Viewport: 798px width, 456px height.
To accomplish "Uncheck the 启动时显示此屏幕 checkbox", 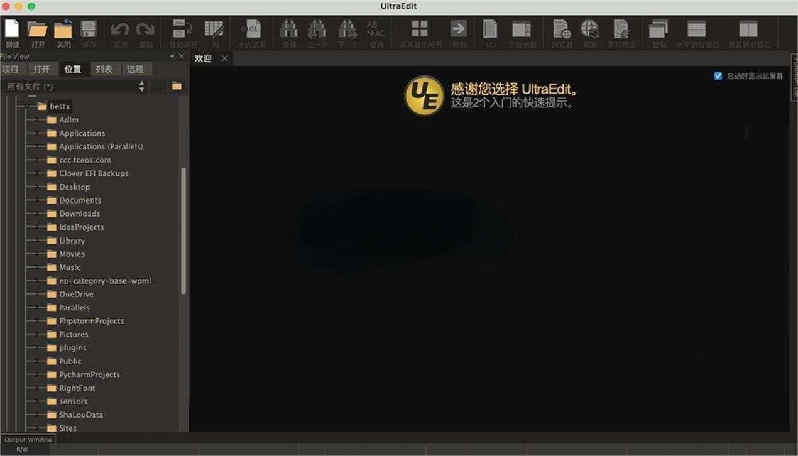I will point(718,76).
